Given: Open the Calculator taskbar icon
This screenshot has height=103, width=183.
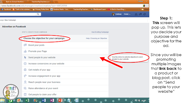Looking at the screenshot, I should (x=77, y=100).
